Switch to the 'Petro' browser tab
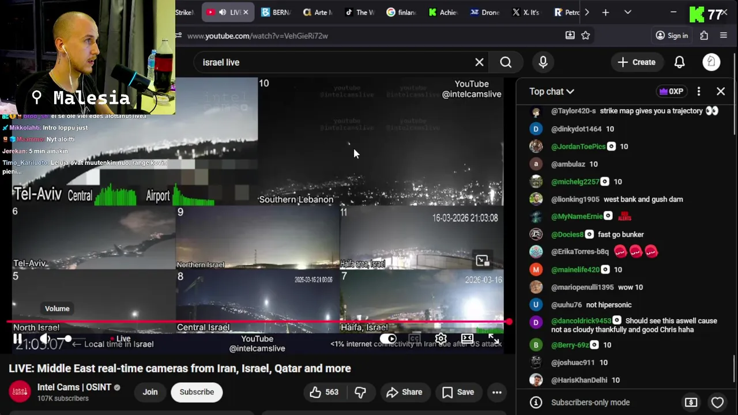The width and height of the screenshot is (738, 415). click(x=567, y=12)
